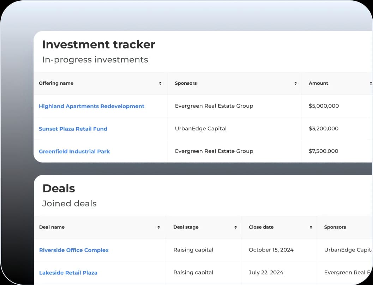Open the Lakeside Retail Plaza deal
373x285 pixels.
[68, 273]
